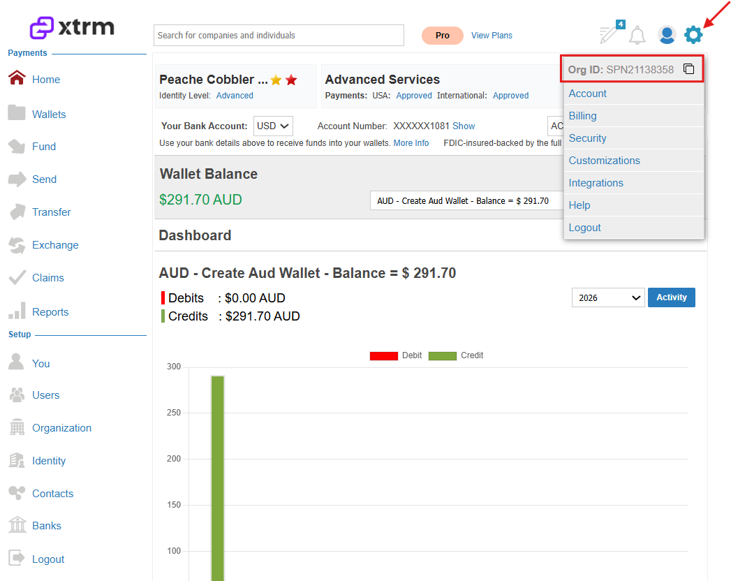
Task: Select Billing in settings menu
Action: (633, 116)
